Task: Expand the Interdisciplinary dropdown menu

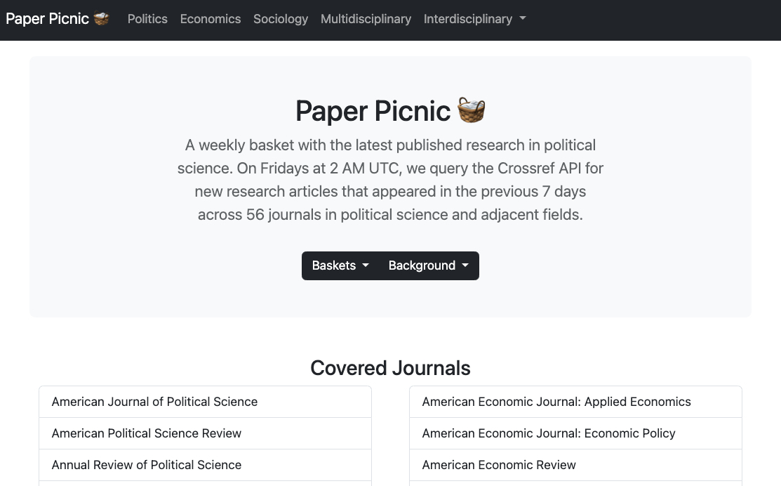Action: pos(474,19)
